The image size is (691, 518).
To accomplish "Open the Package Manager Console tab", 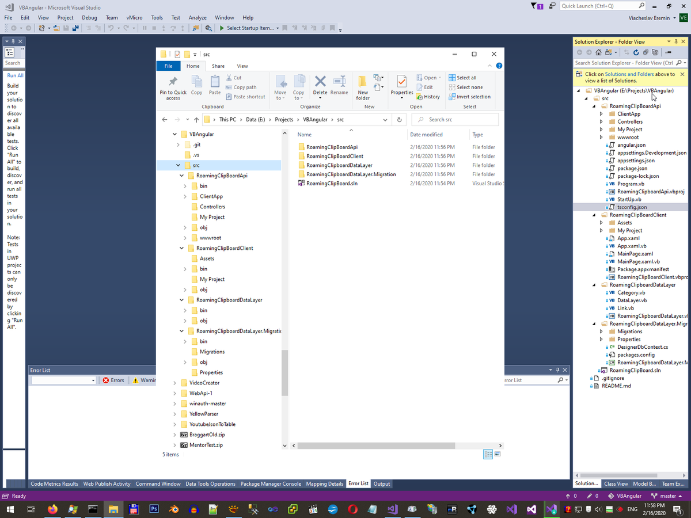I will pyautogui.click(x=271, y=484).
